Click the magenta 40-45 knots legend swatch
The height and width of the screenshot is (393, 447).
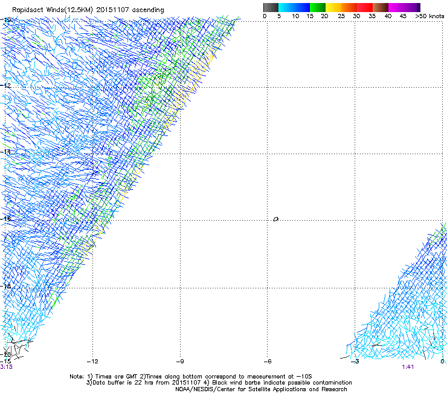pyautogui.click(x=396, y=7)
